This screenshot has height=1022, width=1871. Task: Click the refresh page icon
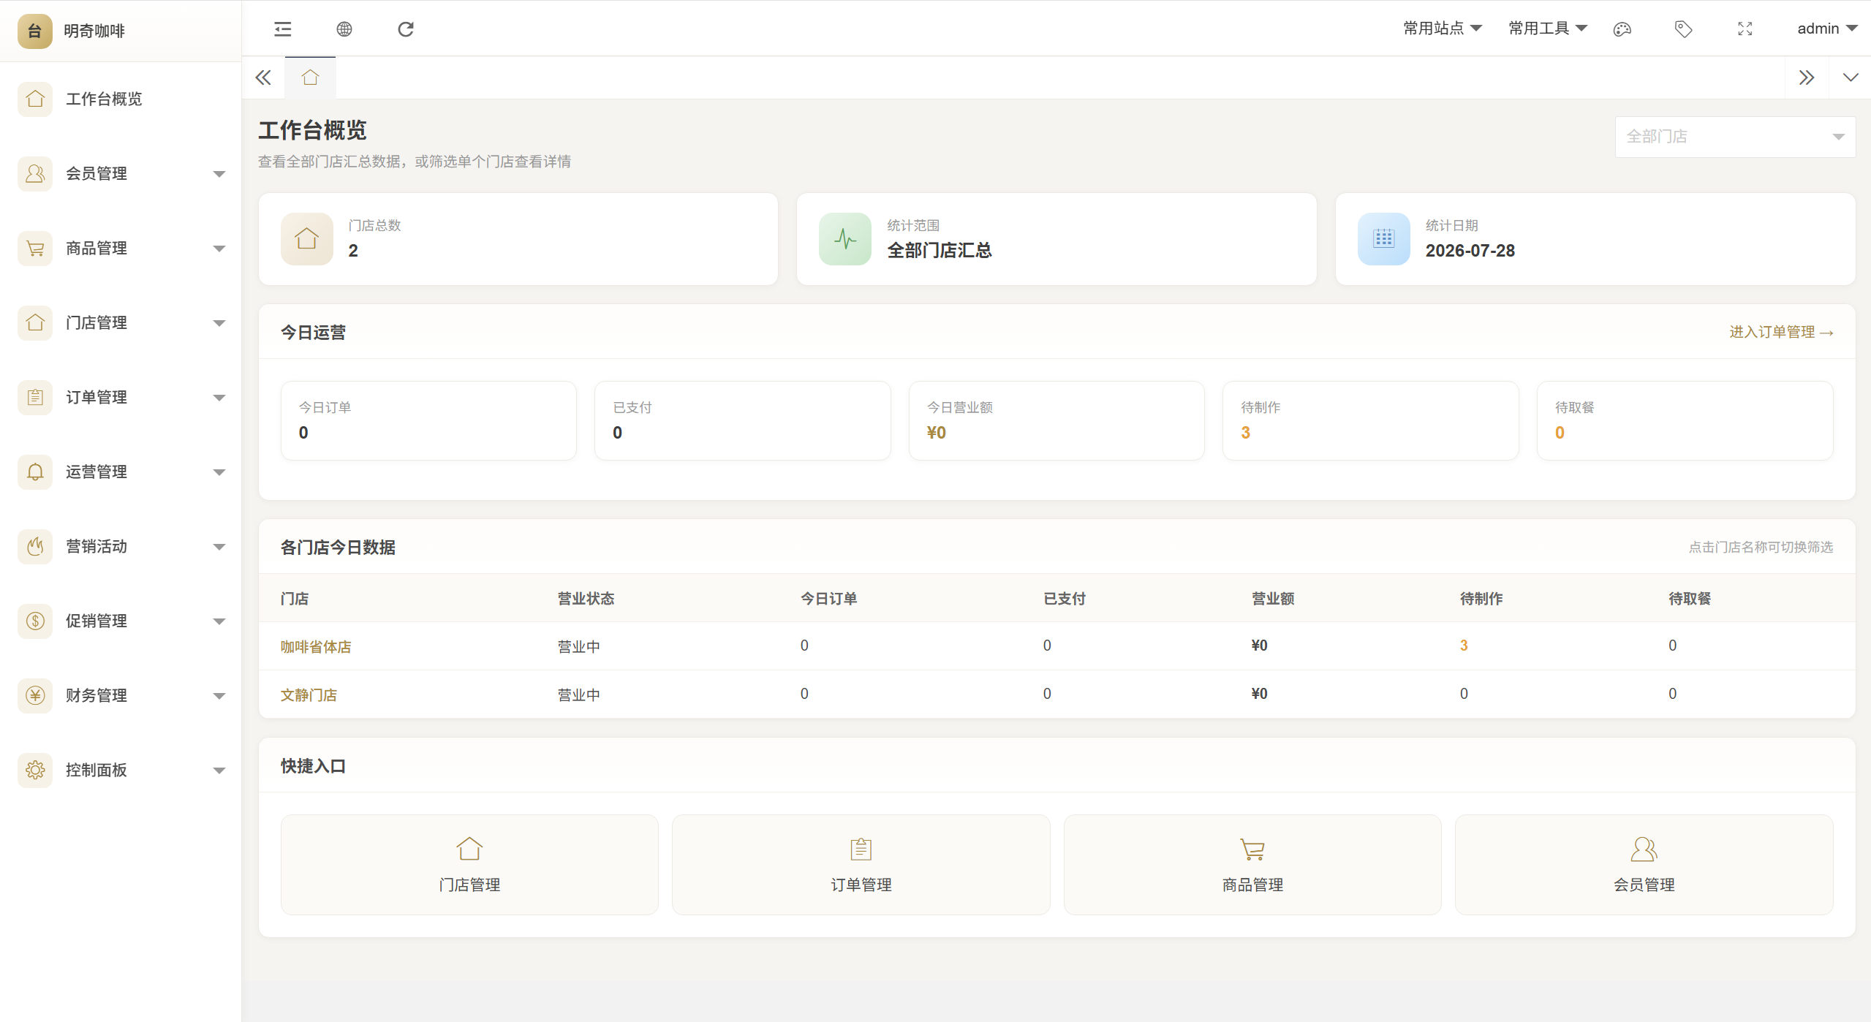[x=406, y=29]
